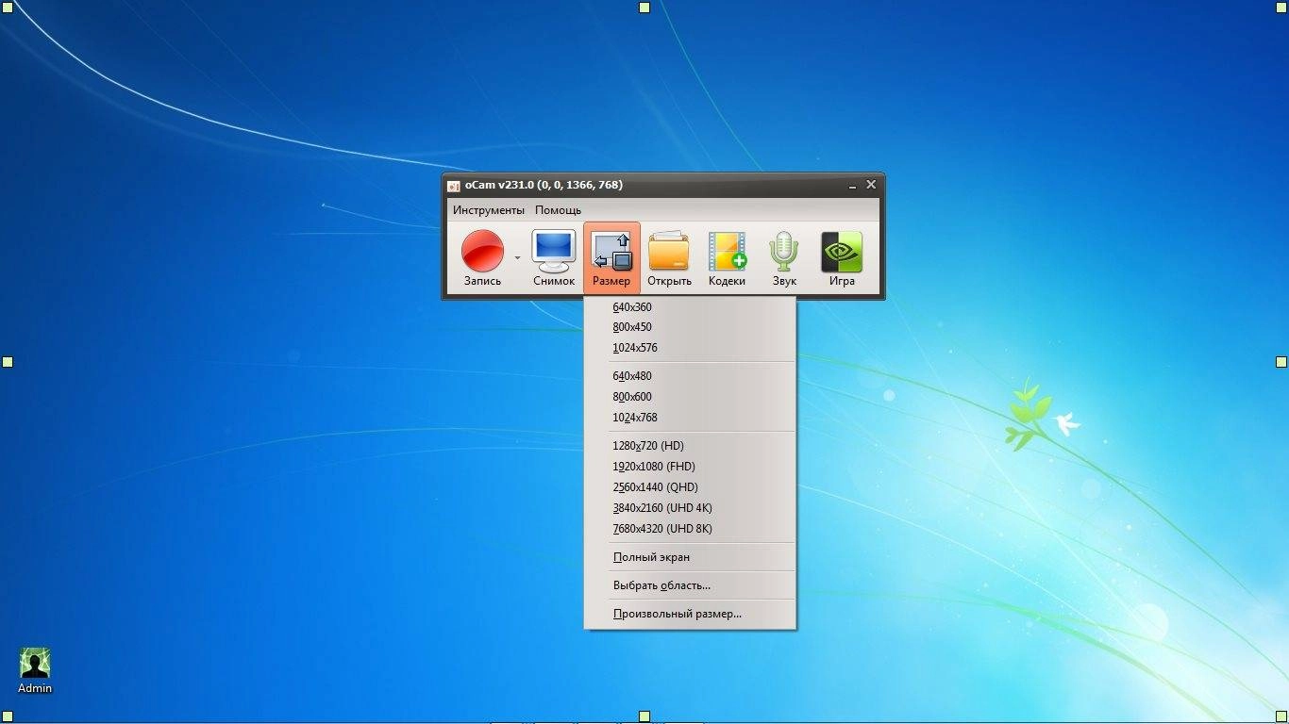Click the right-middle capture area resize handle

click(1281, 362)
